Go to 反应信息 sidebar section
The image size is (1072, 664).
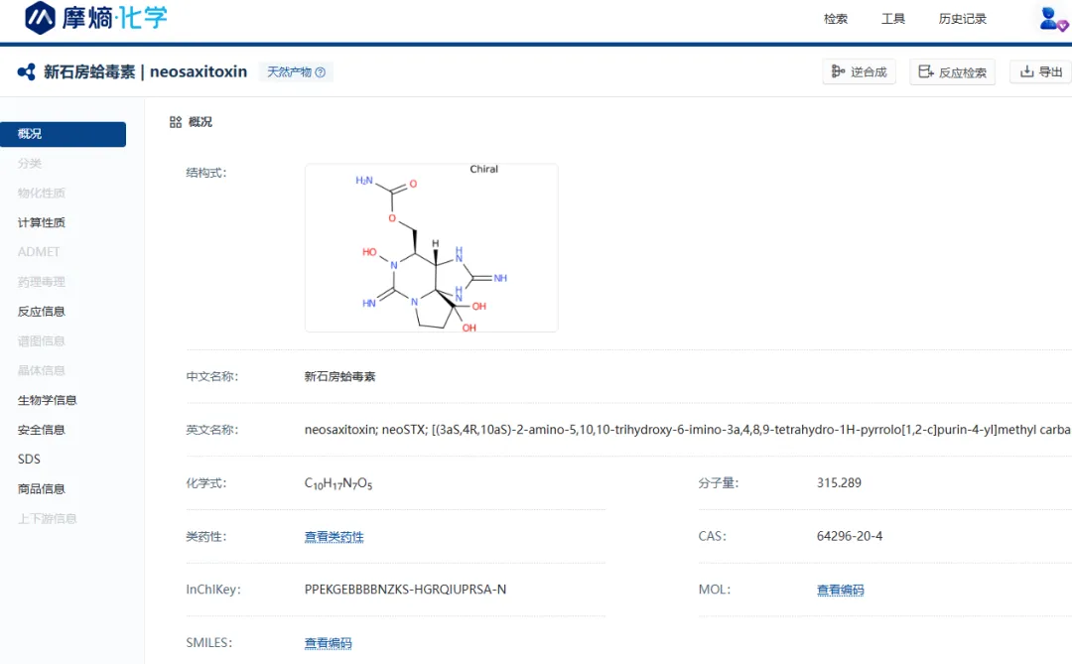(x=42, y=311)
